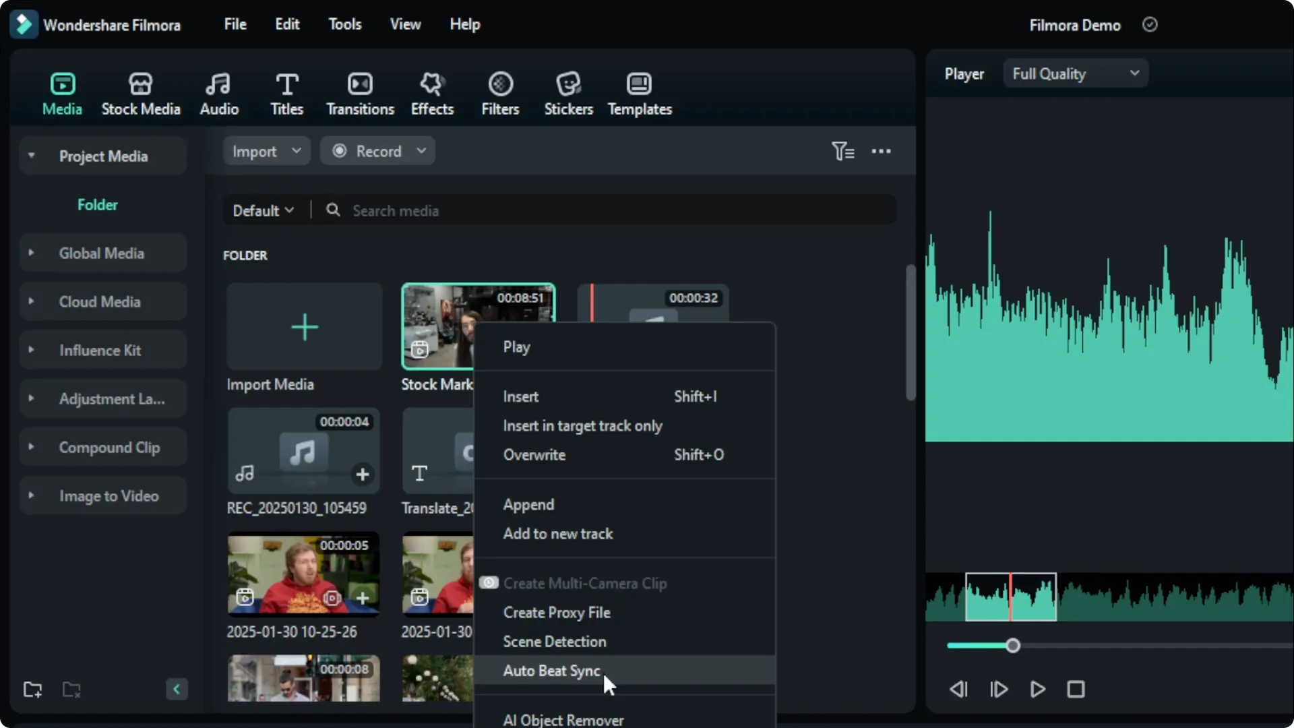The height and width of the screenshot is (728, 1294).
Task: Adjust the timeline zoom slider
Action: [x=1014, y=645]
